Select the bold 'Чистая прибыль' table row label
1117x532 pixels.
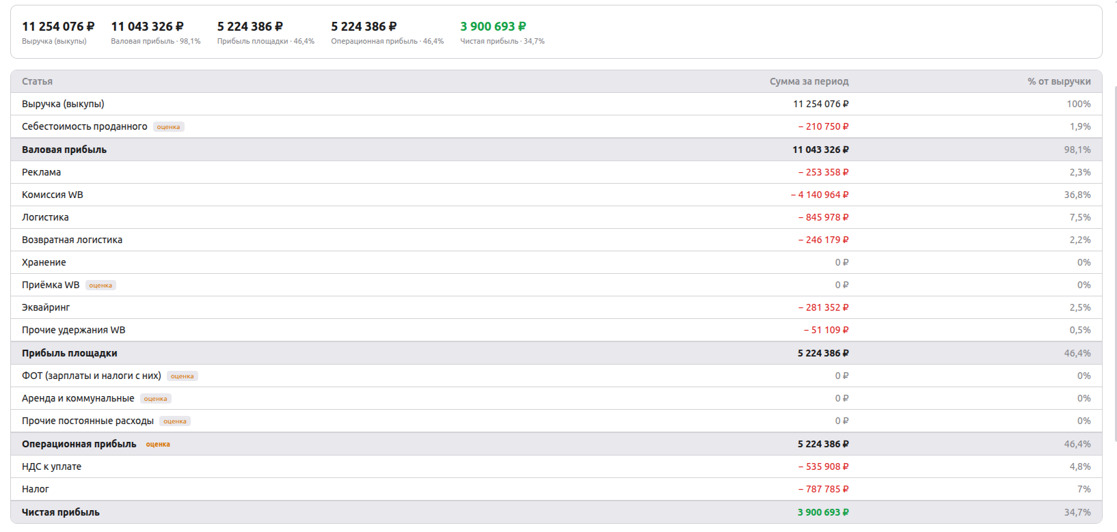(61, 512)
